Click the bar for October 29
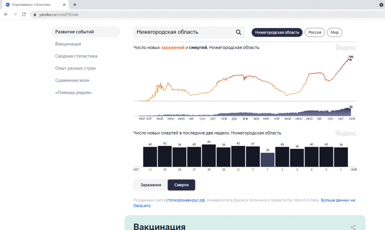Screen dimensions: 385x230 223,157
